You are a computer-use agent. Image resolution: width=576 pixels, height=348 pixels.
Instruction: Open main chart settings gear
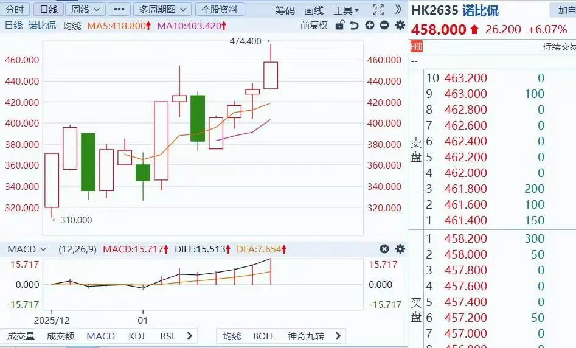(400, 25)
